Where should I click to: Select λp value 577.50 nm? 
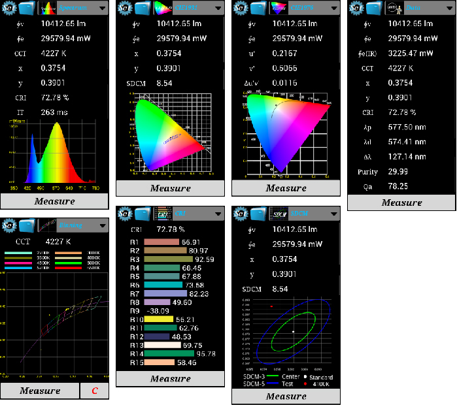407,127
